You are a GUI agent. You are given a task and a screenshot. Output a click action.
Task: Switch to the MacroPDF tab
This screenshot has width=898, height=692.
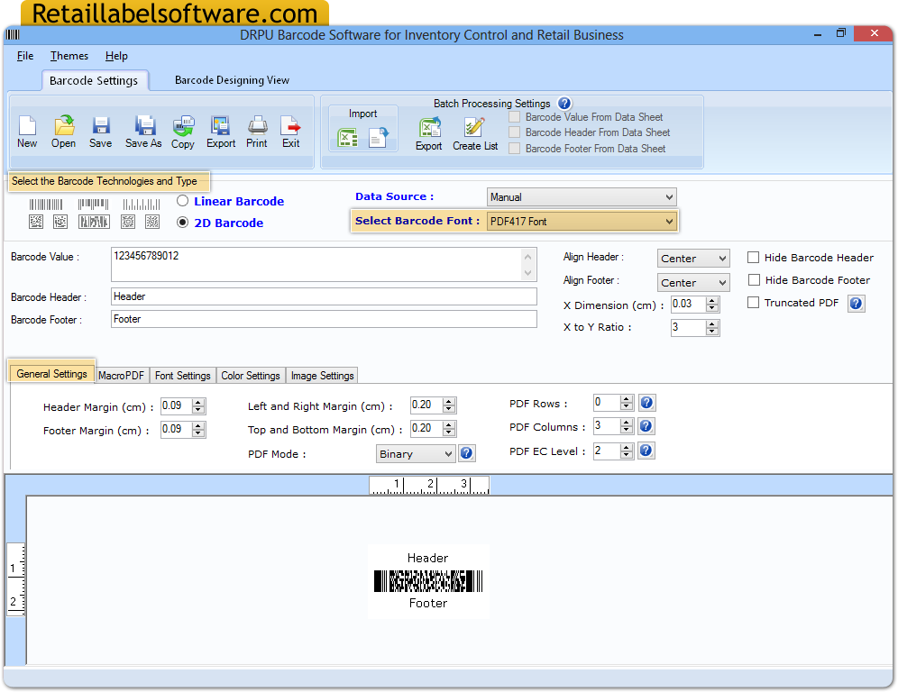click(x=121, y=376)
